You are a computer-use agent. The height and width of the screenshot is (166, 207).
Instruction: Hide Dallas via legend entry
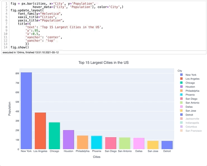pos(187,107)
